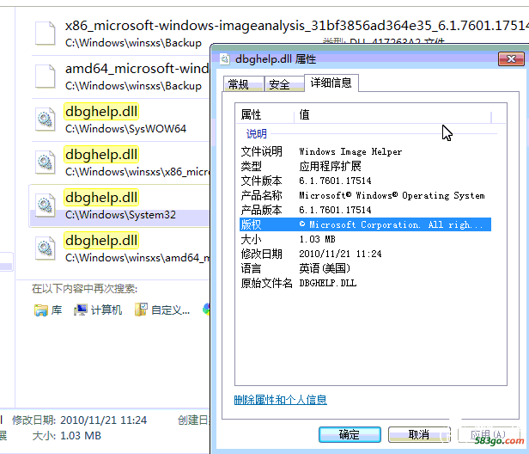Screen dimensions: 529x454
Task: Click the dbghelp.dll icon in SysWOW64
Action: [x=45, y=120]
